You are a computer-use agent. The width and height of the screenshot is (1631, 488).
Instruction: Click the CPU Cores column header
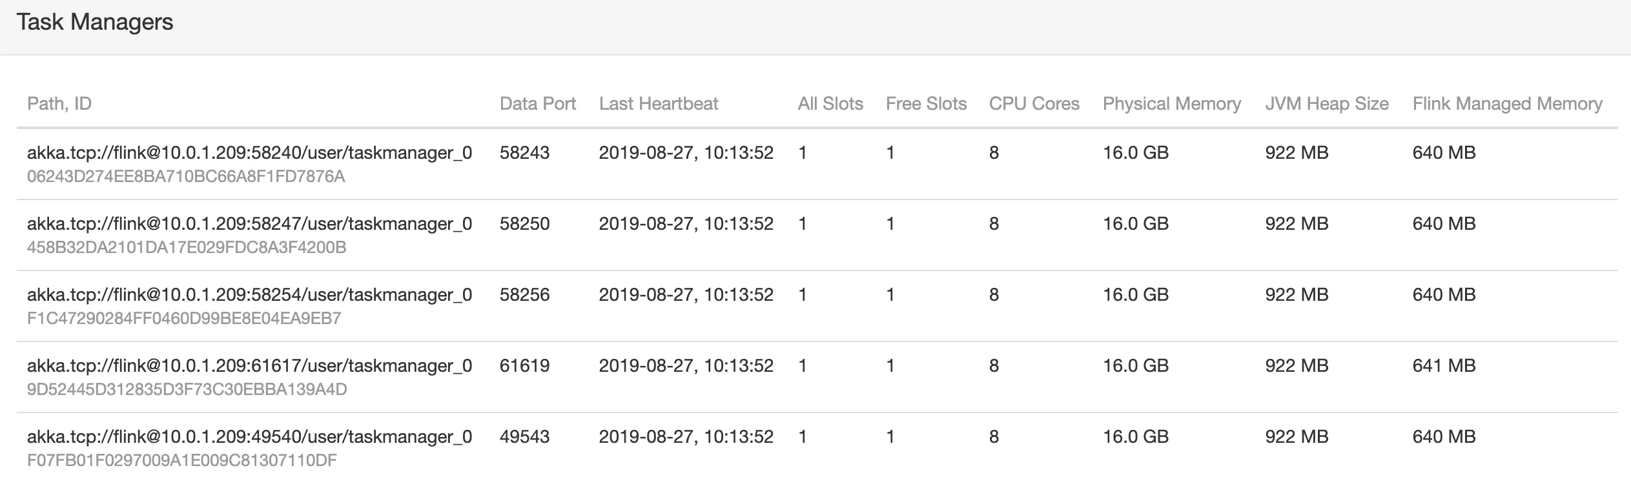coord(1034,104)
